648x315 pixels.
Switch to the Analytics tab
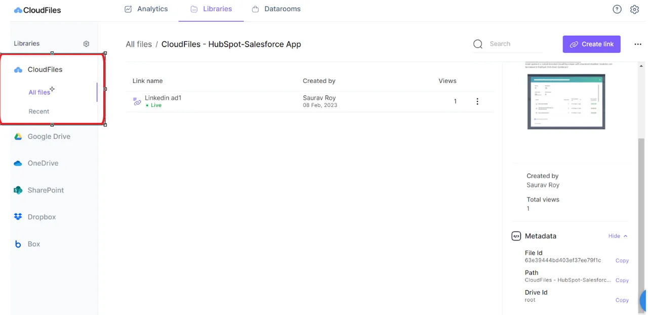pyautogui.click(x=146, y=9)
